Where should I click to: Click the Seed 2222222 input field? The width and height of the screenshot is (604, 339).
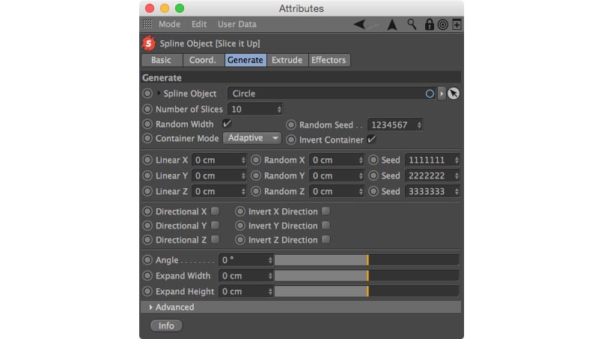pyautogui.click(x=432, y=175)
